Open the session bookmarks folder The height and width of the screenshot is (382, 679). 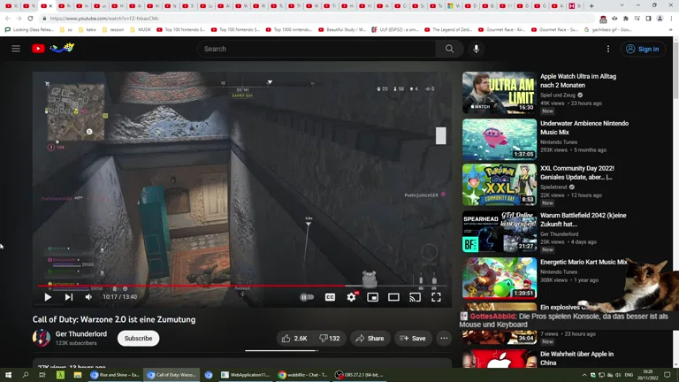click(113, 30)
